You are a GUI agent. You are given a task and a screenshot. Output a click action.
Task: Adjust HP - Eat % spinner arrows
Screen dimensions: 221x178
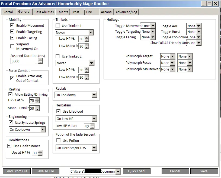tap(37, 100)
